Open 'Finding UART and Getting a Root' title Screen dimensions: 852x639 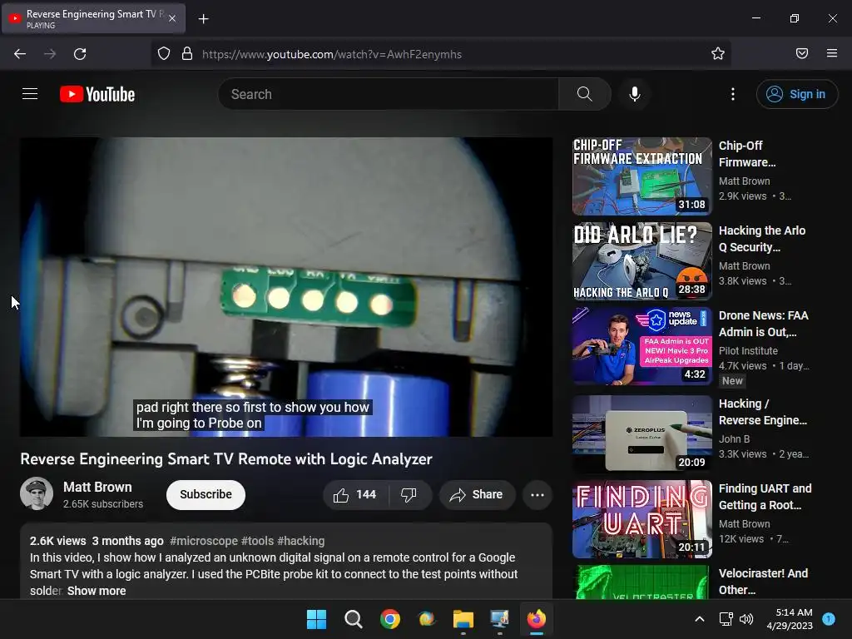click(x=765, y=497)
